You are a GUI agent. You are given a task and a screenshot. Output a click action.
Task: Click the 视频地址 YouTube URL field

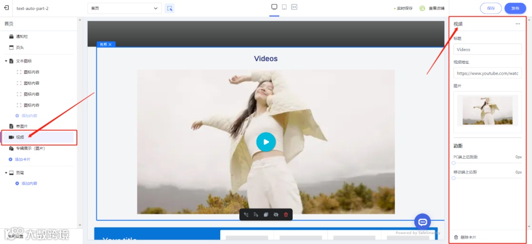point(487,73)
